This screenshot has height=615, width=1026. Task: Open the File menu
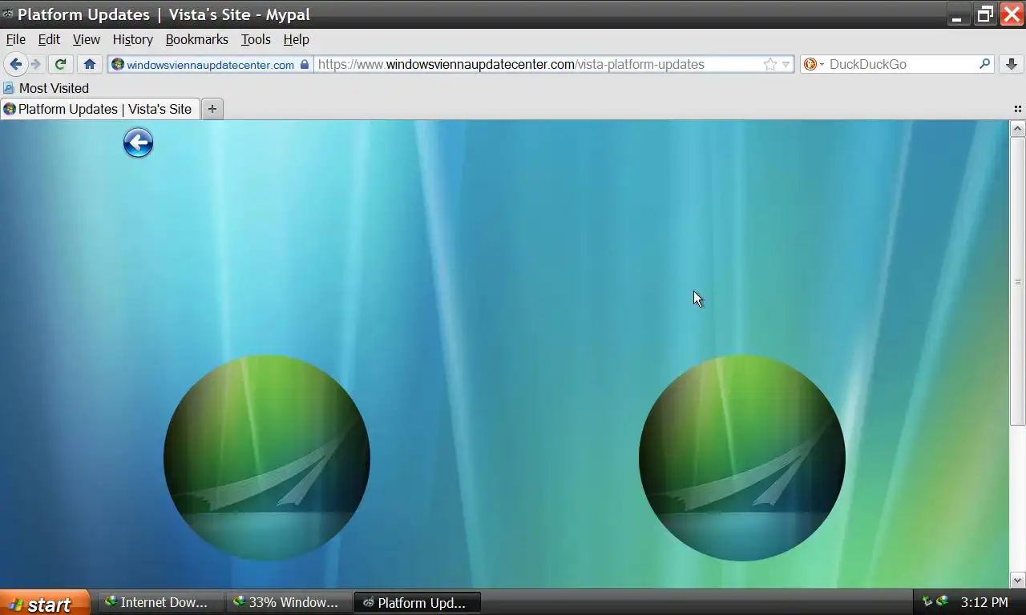[x=16, y=39]
